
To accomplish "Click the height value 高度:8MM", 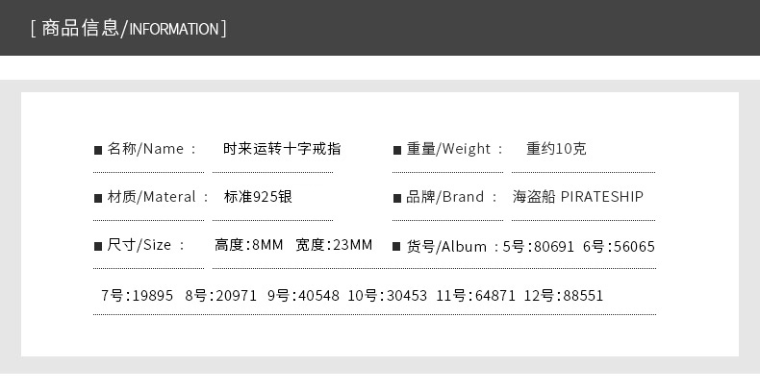I will pyautogui.click(x=248, y=245).
